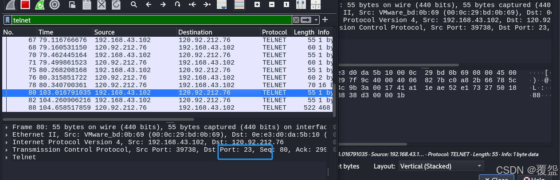Reset text to normal size
The height and width of the screenshot is (180, 560).
pyautogui.click(x=286, y=4)
